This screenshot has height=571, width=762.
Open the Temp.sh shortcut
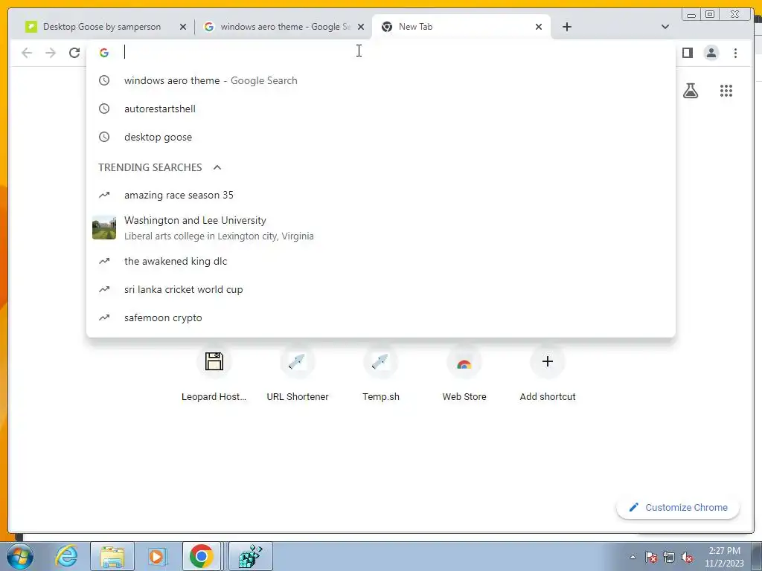tap(381, 374)
